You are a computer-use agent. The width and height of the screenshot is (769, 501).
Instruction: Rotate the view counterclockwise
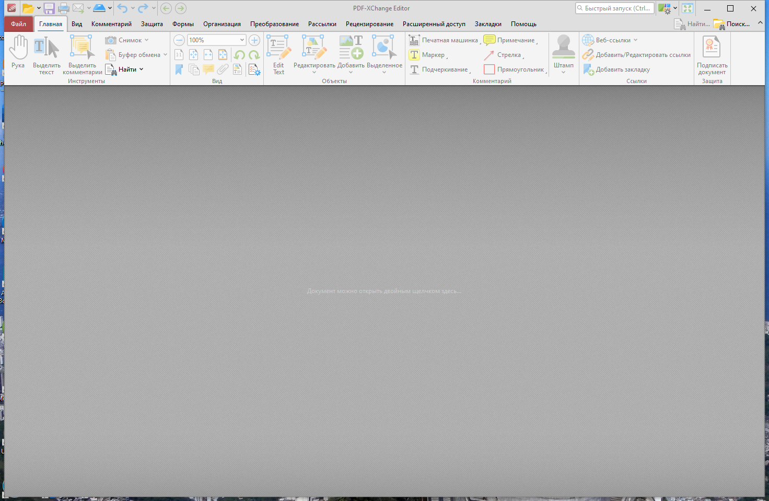(240, 54)
